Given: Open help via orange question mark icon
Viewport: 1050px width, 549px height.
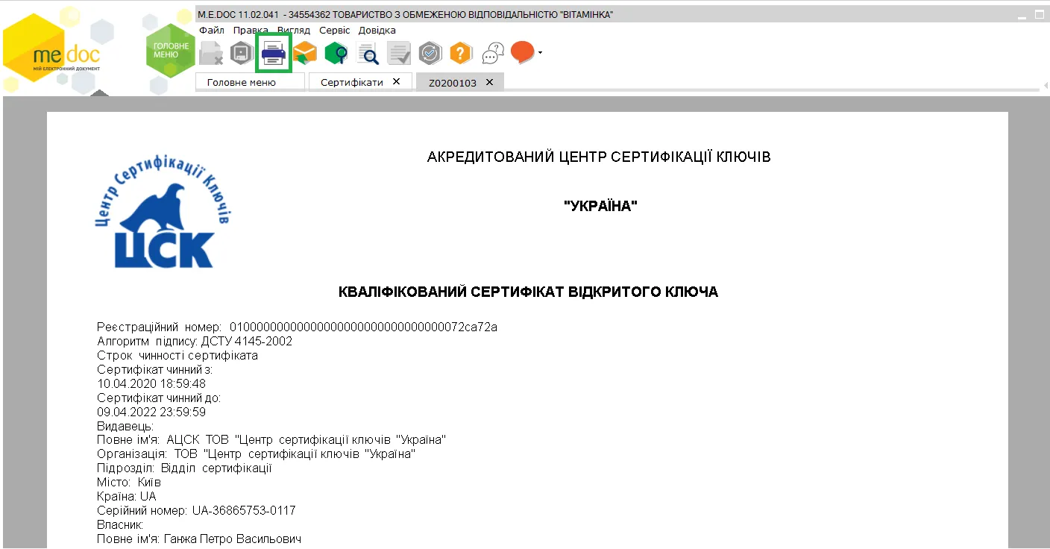Looking at the screenshot, I should click(462, 52).
